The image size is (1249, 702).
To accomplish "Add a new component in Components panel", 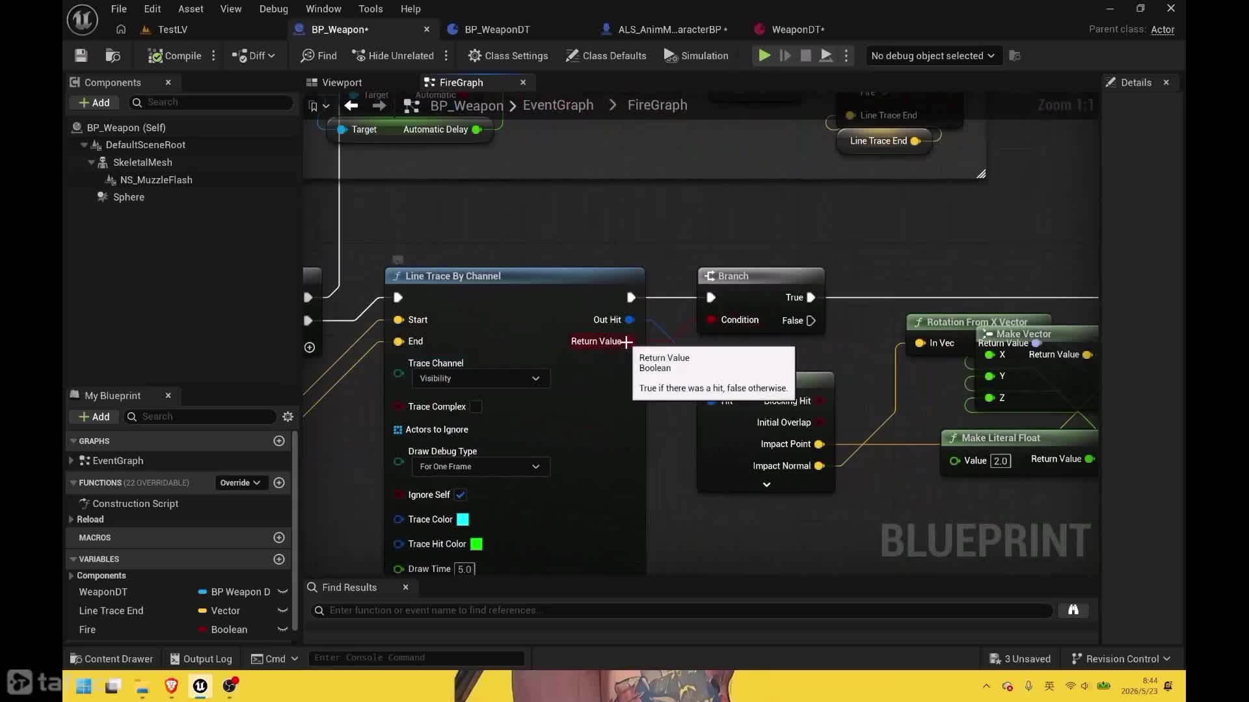I will [94, 103].
